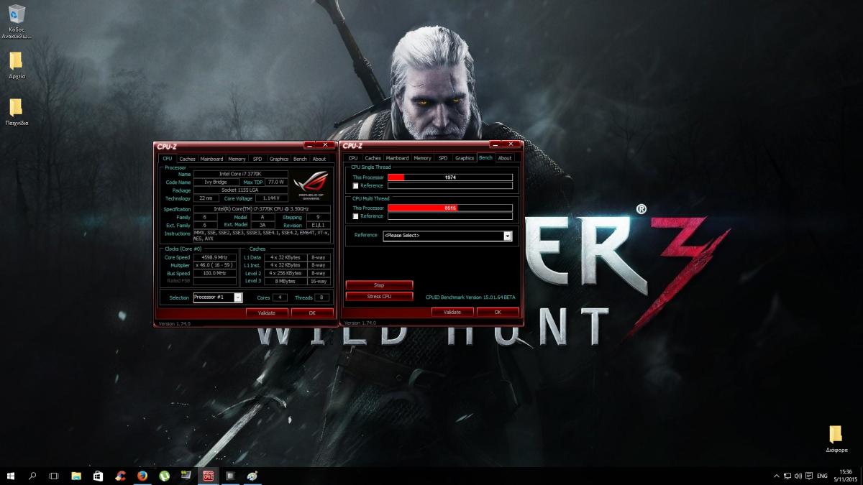Switch to CPU tab in benchmark window
Viewport: 863px width, 485px height.
coord(352,158)
